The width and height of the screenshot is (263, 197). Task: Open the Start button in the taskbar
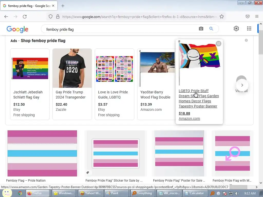pyautogui.click(x=7, y=193)
